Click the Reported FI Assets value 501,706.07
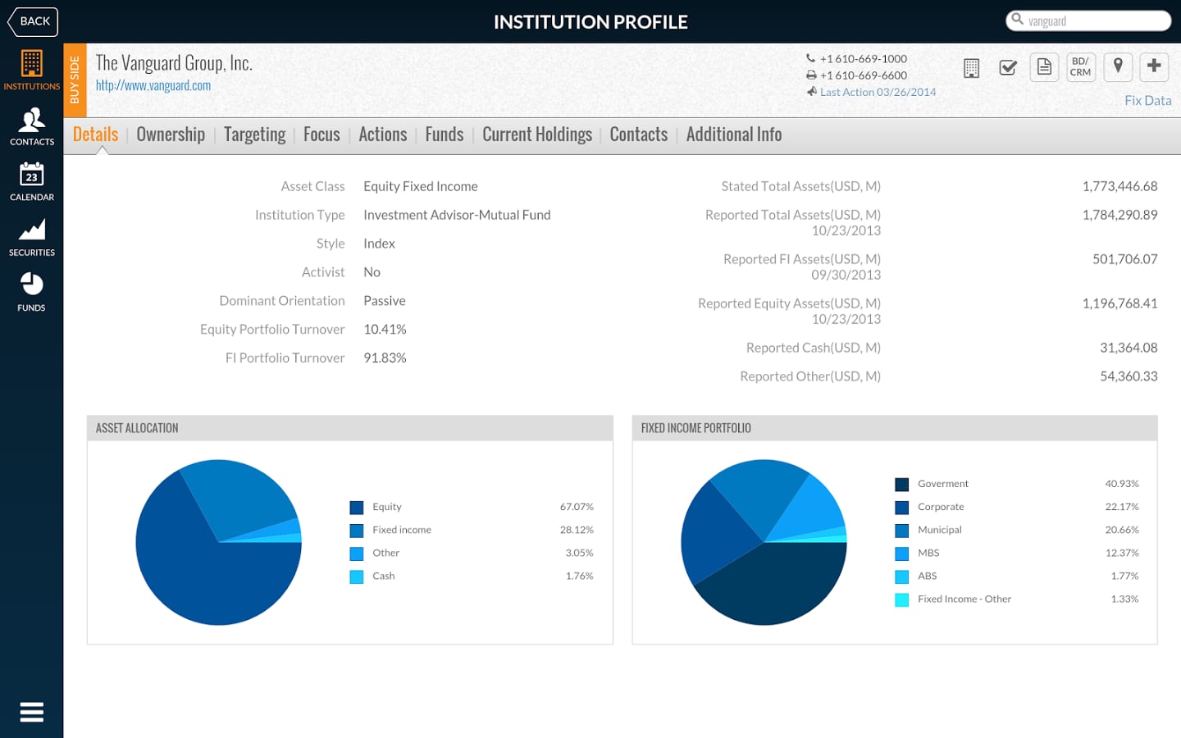 click(1124, 259)
